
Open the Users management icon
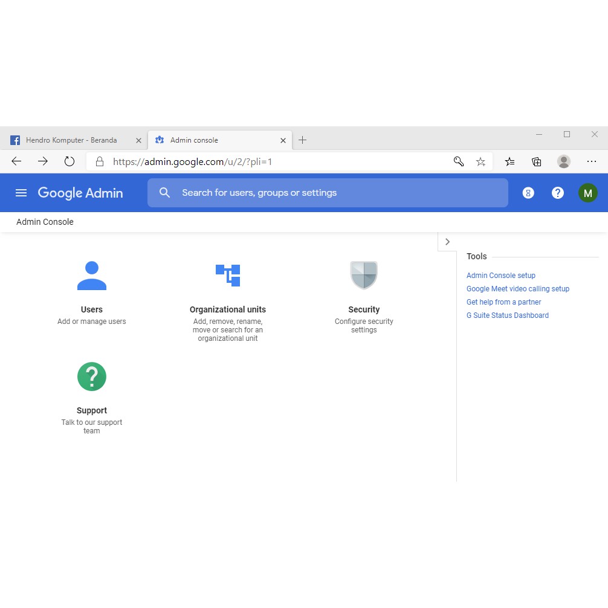pyautogui.click(x=92, y=276)
